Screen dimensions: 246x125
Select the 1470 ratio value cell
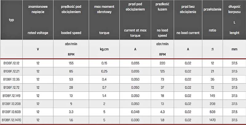[x=212, y=120]
